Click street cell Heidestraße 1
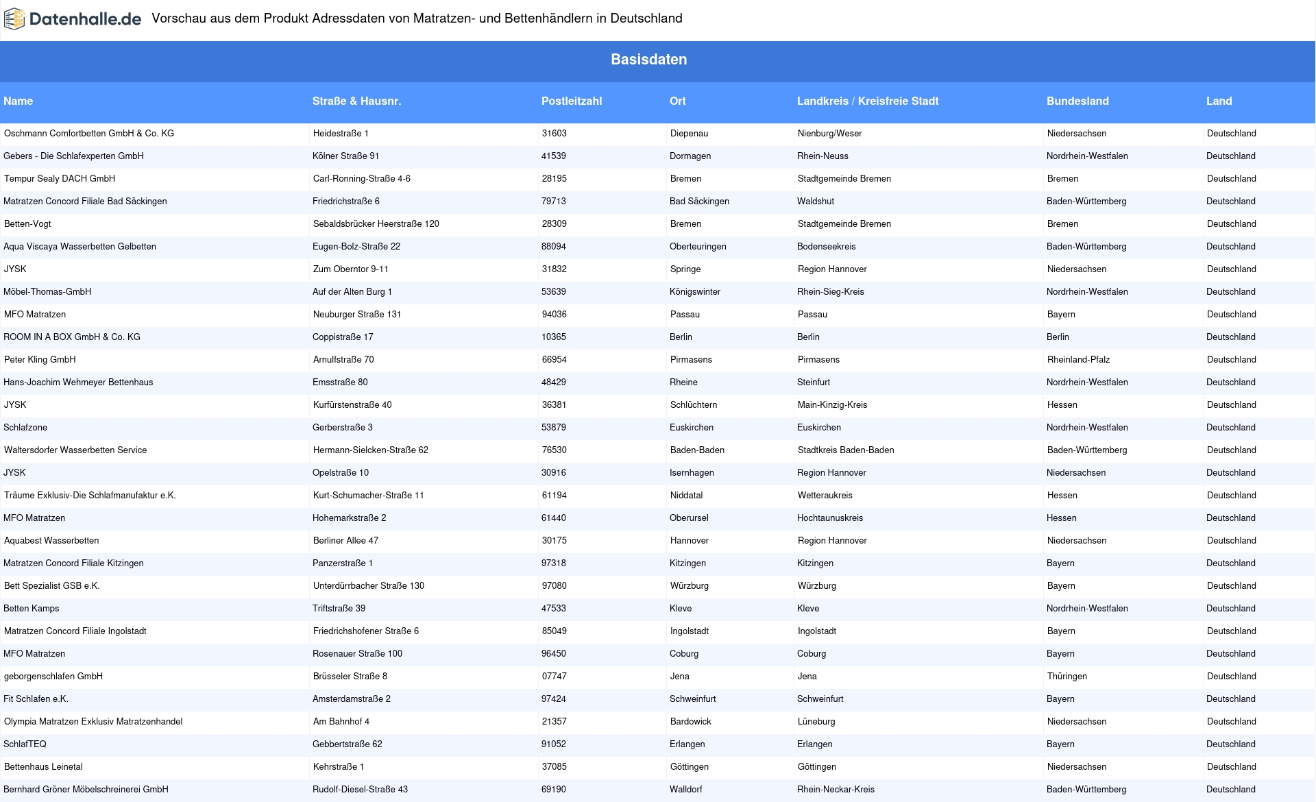Viewport: 1316px width, 802px height. click(x=341, y=134)
